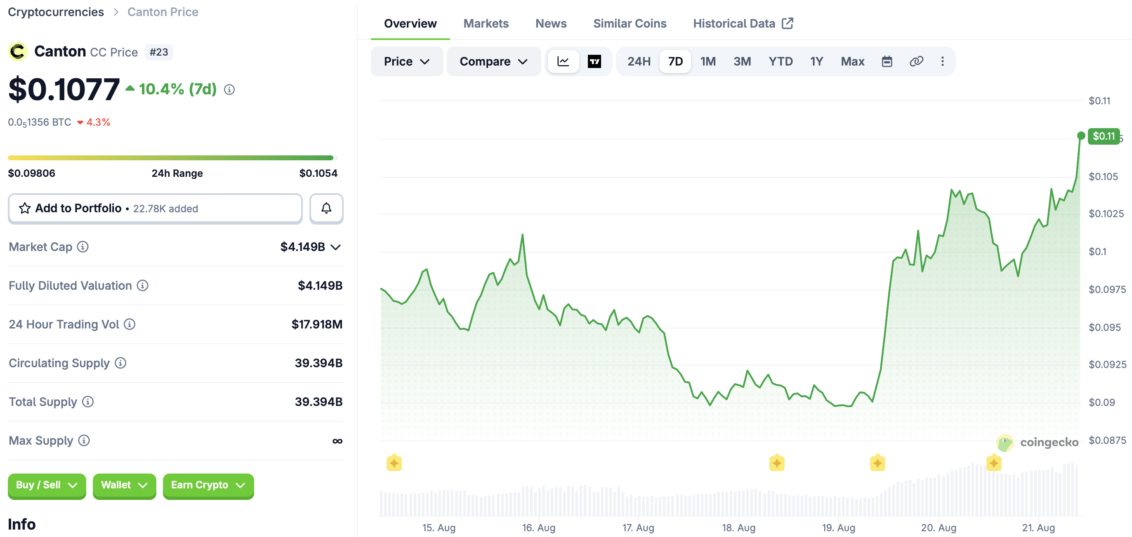This screenshot has height=537, width=1132.
Task: Click news marker near 19. Aug
Action: point(877,463)
